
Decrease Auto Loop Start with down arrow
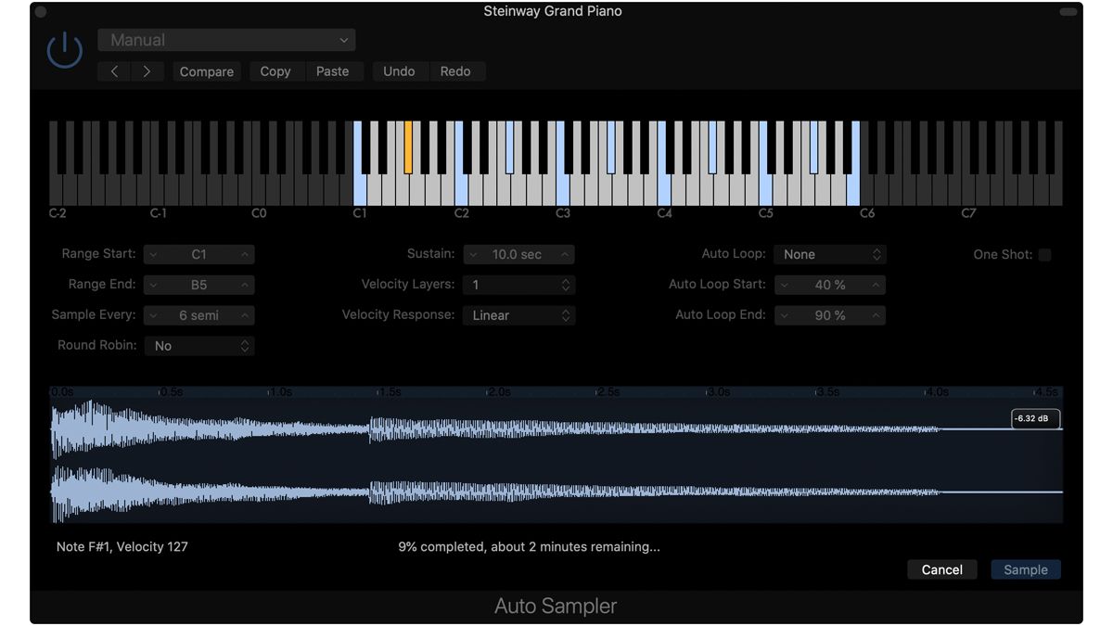click(784, 285)
